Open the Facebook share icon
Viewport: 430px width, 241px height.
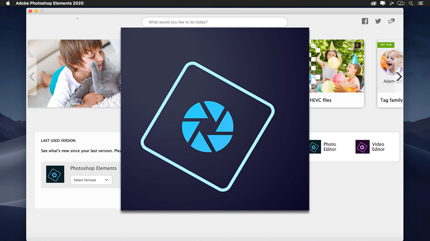[x=365, y=21]
